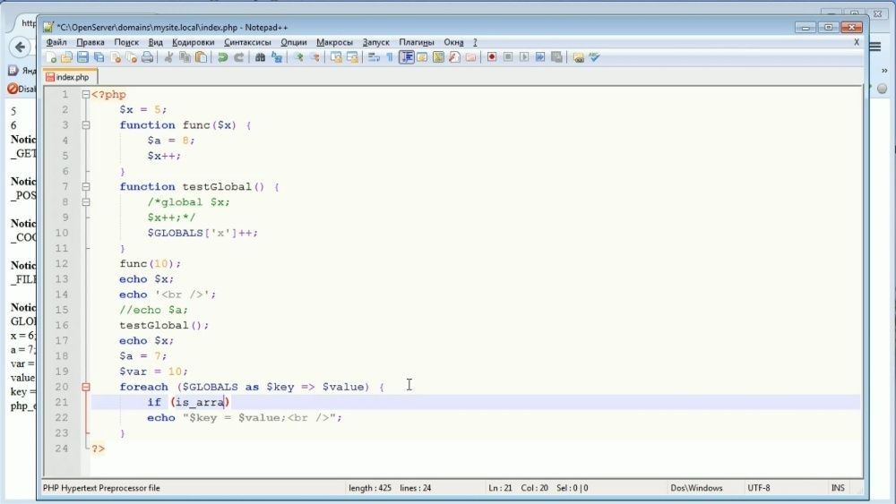
Task: Click line number 12 in the margin
Action: coord(61,264)
